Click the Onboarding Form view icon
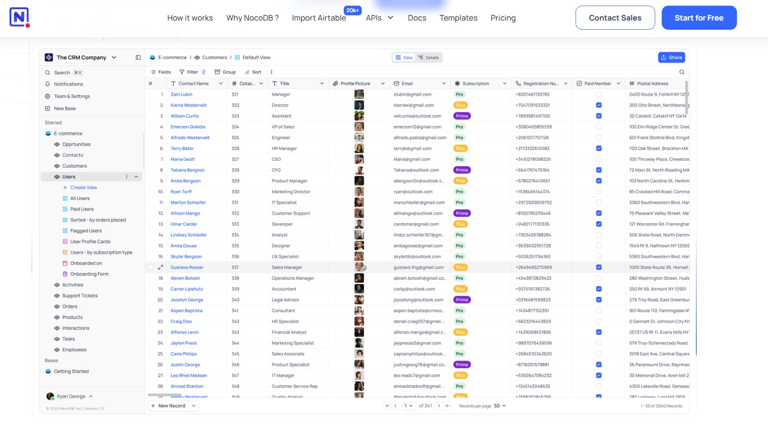768x423 pixels. (65, 274)
